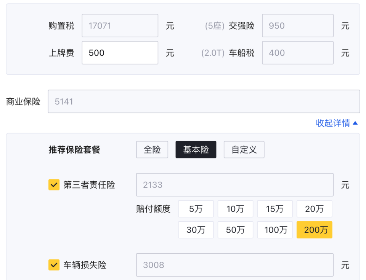Focus the 上牌费 field showing 500
366x280 pixels.
(120, 53)
